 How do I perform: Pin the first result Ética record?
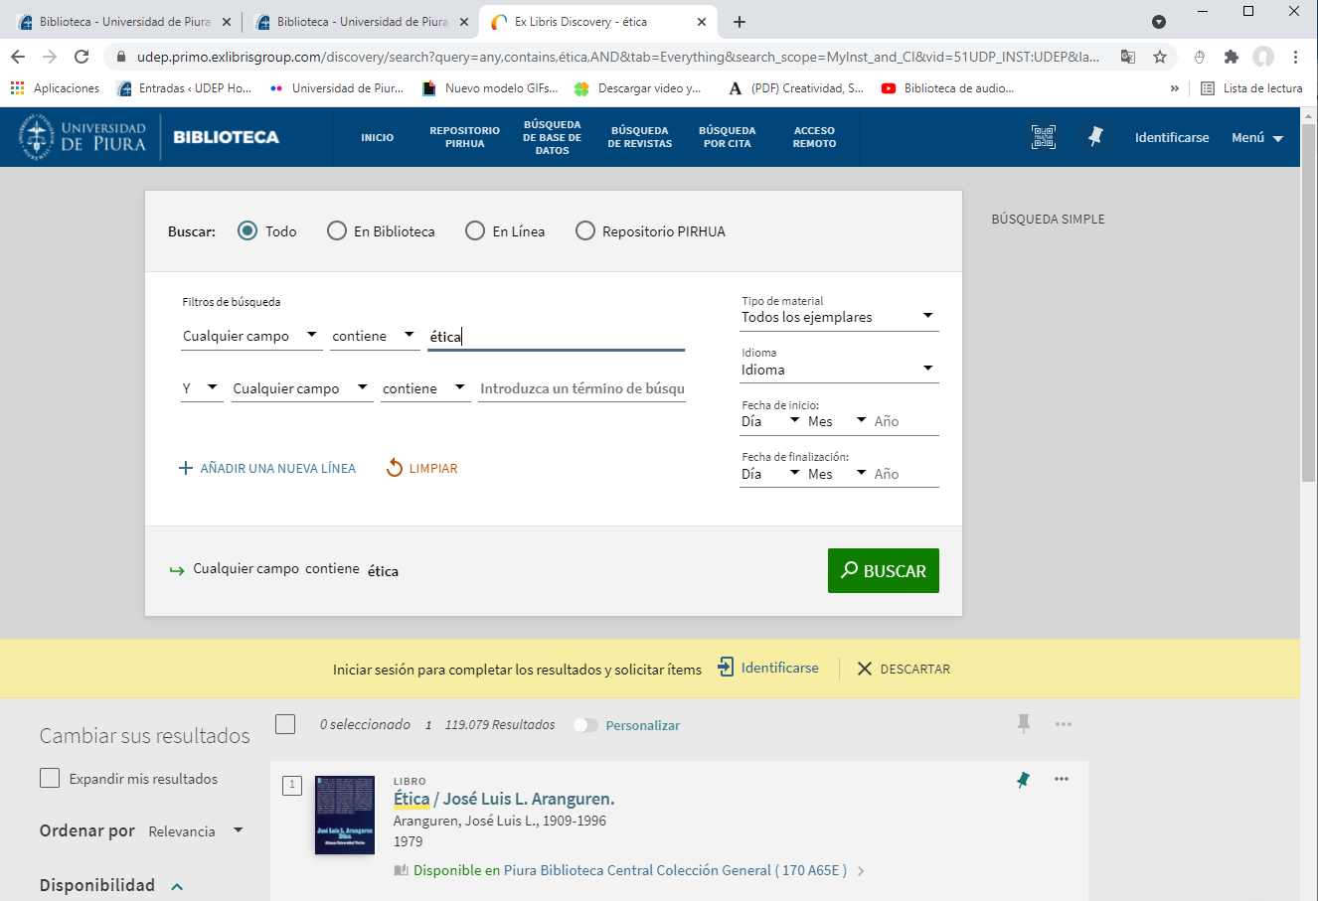pos(1023,780)
